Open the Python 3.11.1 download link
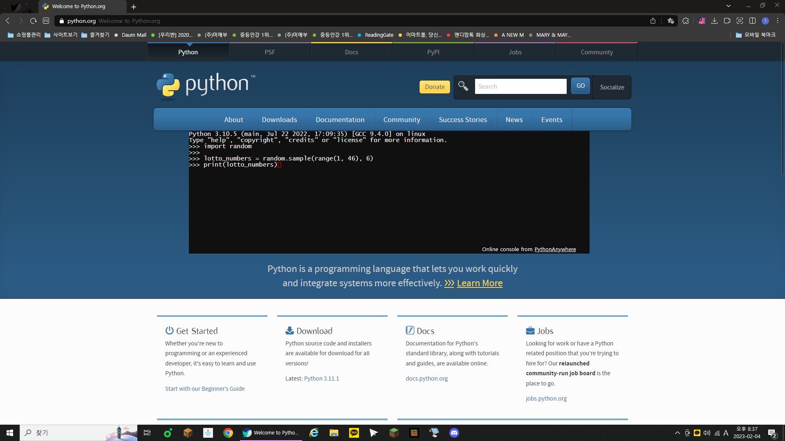This screenshot has width=785, height=441. [321, 379]
